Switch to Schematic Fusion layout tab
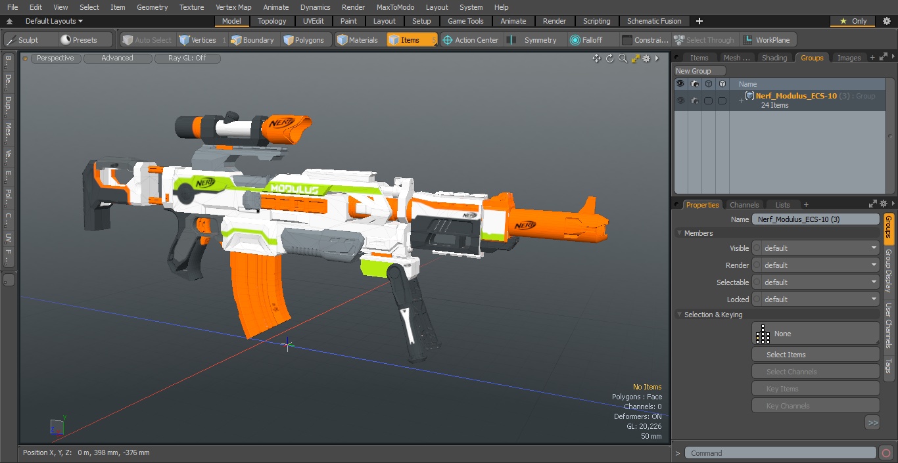Image resolution: width=898 pixels, height=463 pixels. tap(654, 21)
